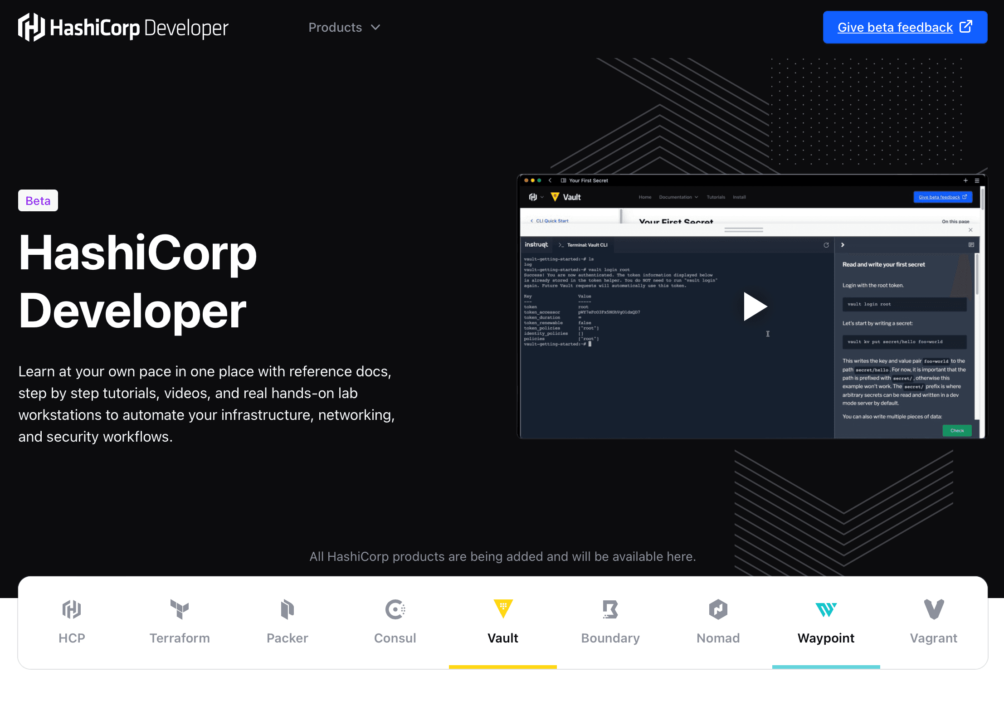
Task: Click the plus icon in preview title bar
Action: point(965,180)
